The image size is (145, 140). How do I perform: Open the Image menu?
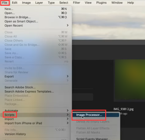tap(26, 3)
